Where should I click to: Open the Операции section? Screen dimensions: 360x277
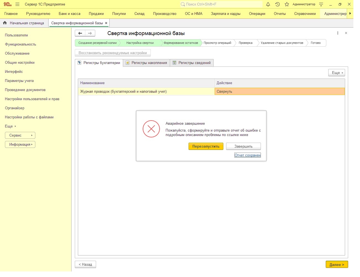(x=257, y=14)
